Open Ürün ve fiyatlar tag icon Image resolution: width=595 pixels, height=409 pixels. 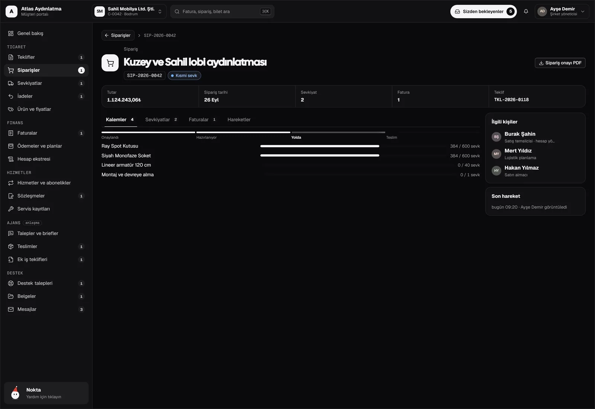pos(11,109)
